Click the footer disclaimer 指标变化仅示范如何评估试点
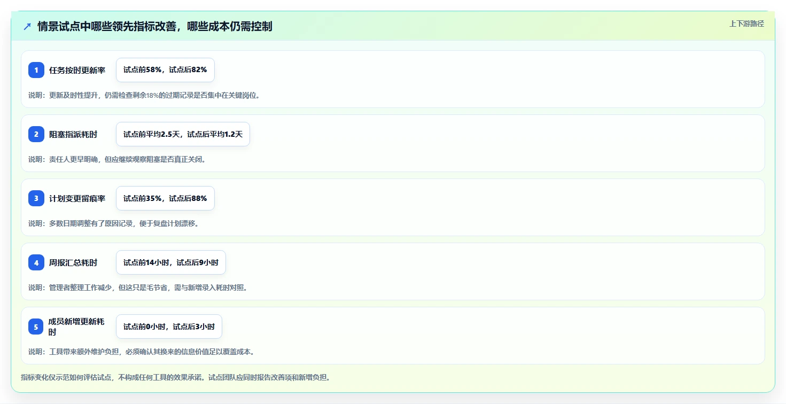Screen dimensions: 786x404 (x=176, y=377)
